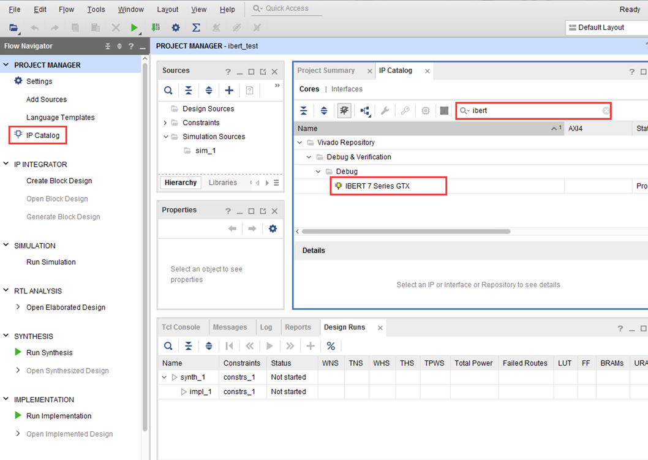Screen dimensions: 648x460
Task: Click the Program Device toolbar icon
Action: [x=156, y=28]
